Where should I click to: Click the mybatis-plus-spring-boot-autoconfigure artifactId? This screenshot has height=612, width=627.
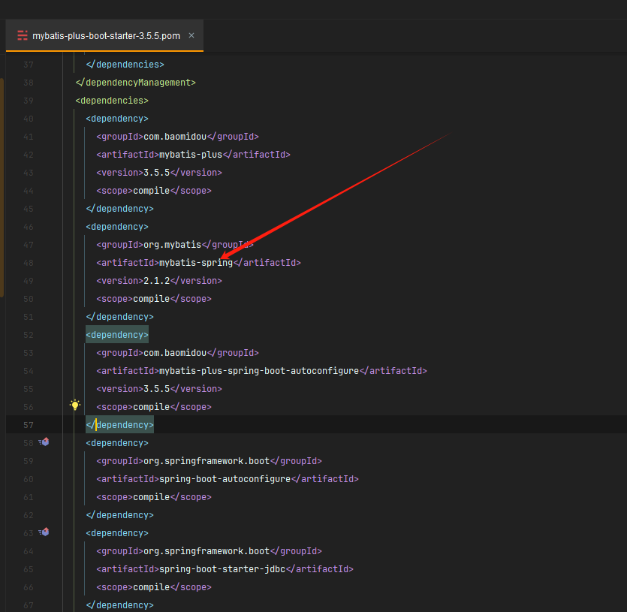(258, 371)
